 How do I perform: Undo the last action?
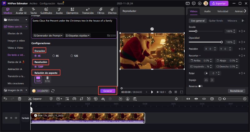[5, 99]
